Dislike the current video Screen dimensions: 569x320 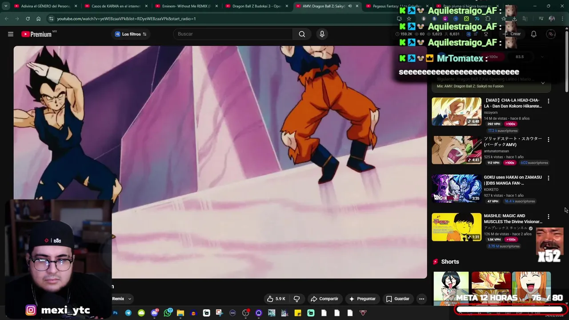click(x=297, y=299)
